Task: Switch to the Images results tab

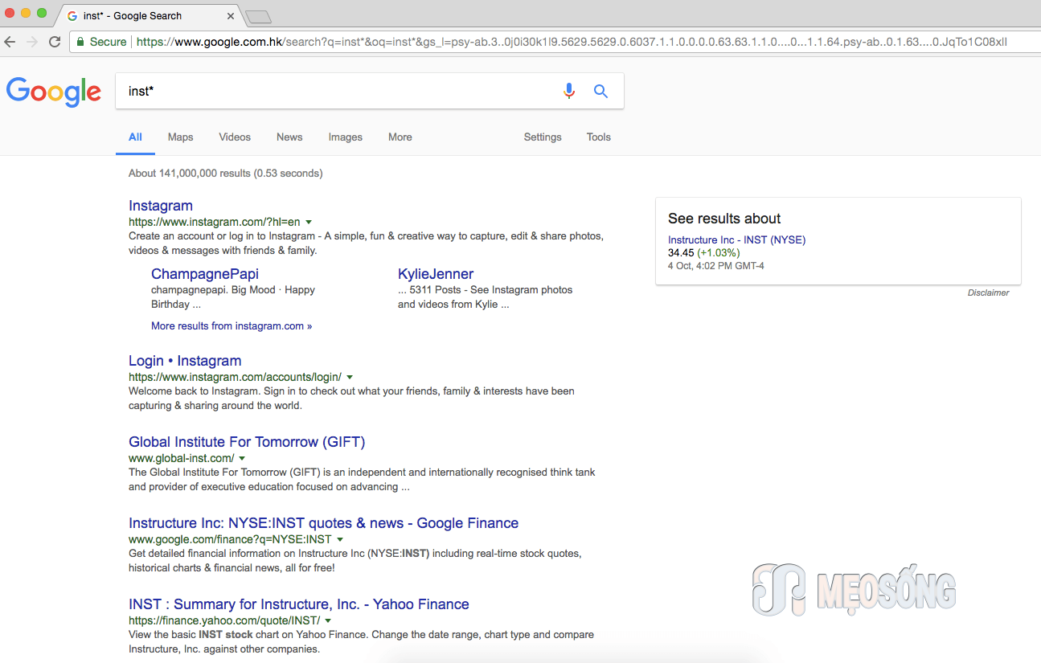Action: (x=345, y=137)
